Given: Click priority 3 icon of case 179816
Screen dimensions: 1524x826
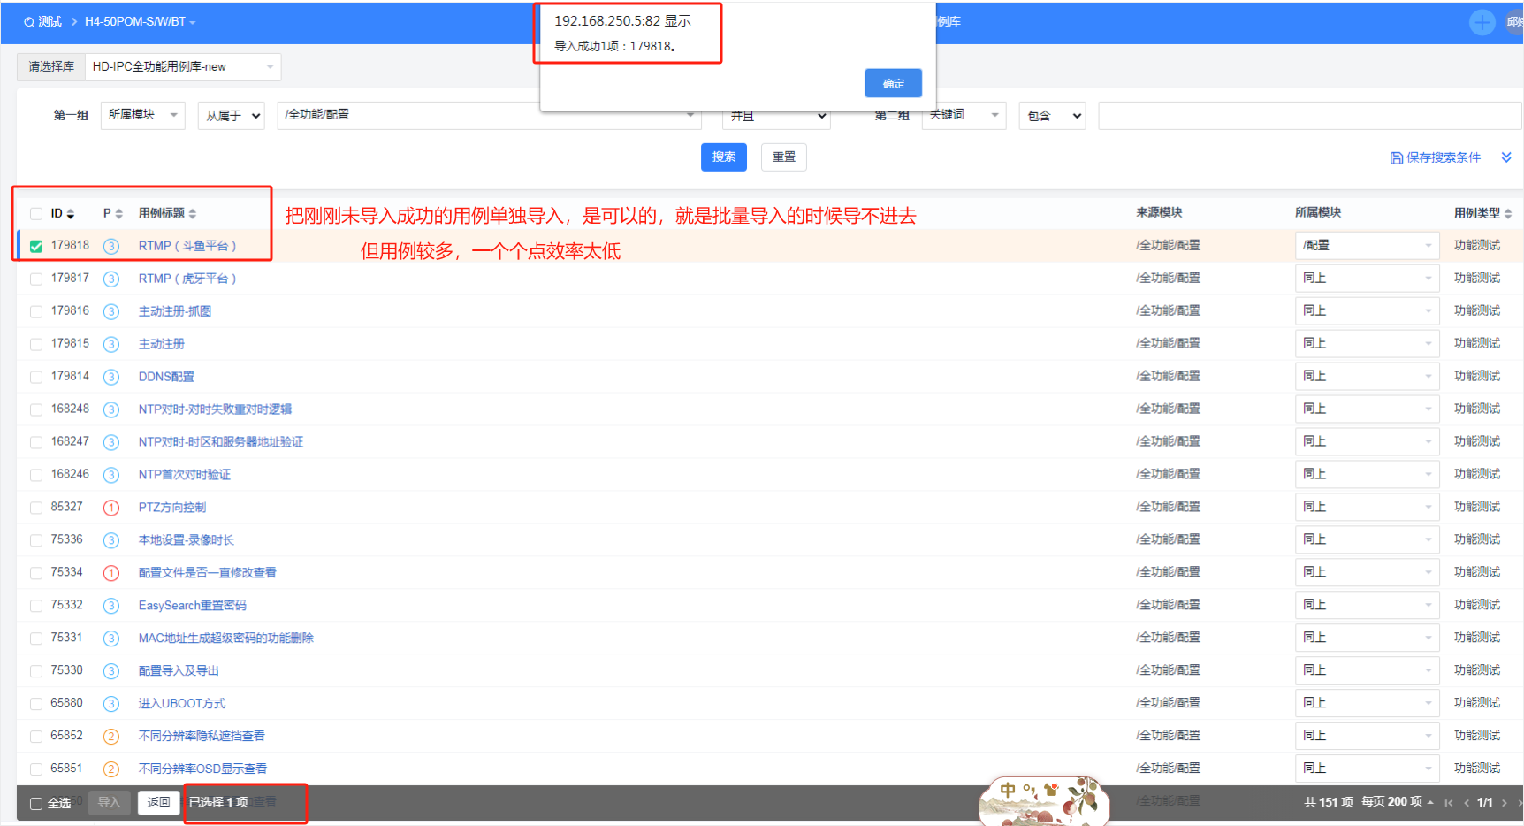Looking at the screenshot, I should [x=111, y=311].
